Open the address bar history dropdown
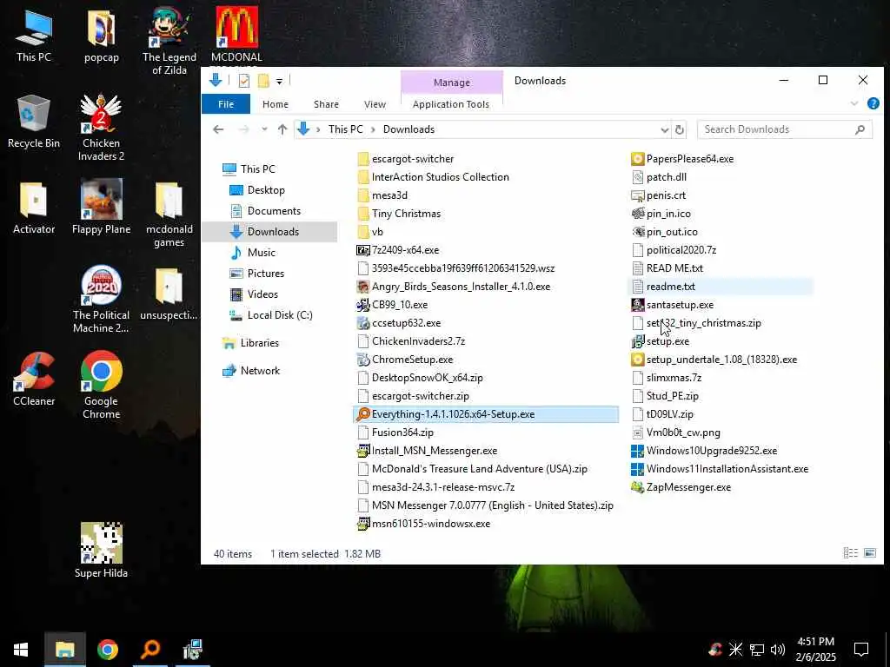The height and width of the screenshot is (667, 890). tap(665, 130)
